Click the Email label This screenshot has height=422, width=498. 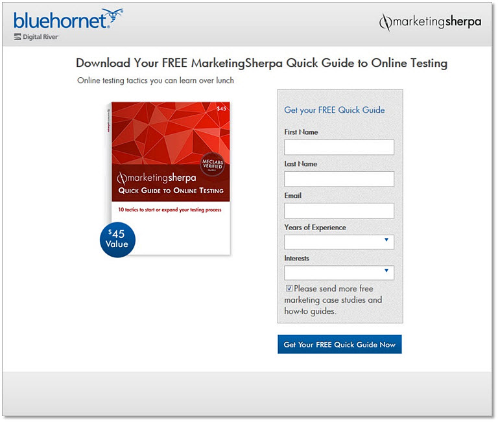pos(292,196)
